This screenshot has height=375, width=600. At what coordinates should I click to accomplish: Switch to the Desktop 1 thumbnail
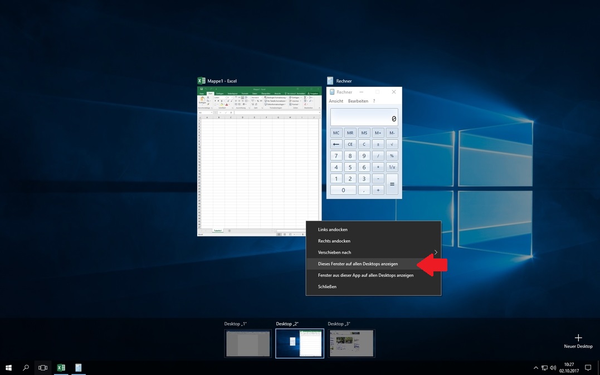pos(248,343)
